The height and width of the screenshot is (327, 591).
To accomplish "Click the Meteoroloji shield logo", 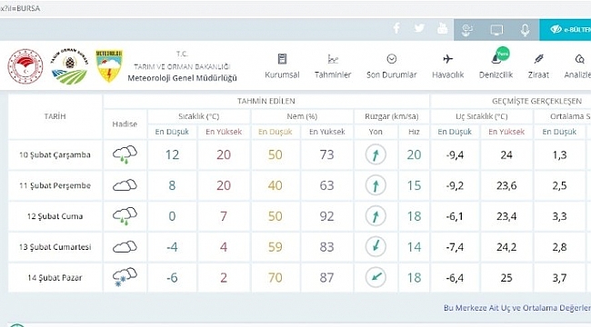I will point(109,66).
